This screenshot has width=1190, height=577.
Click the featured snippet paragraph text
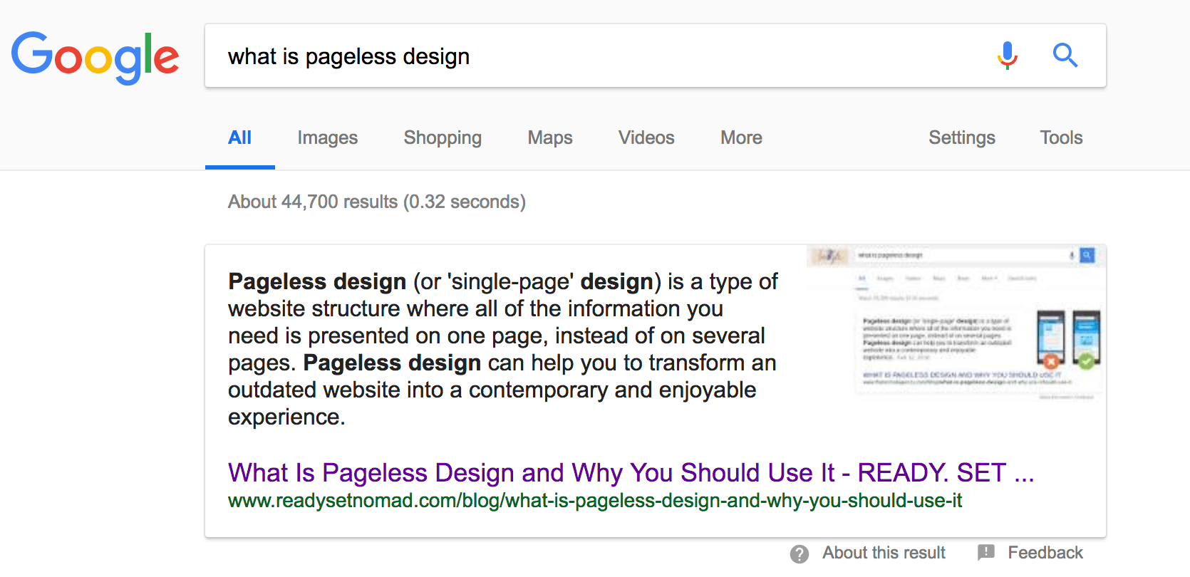tap(503, 349)
